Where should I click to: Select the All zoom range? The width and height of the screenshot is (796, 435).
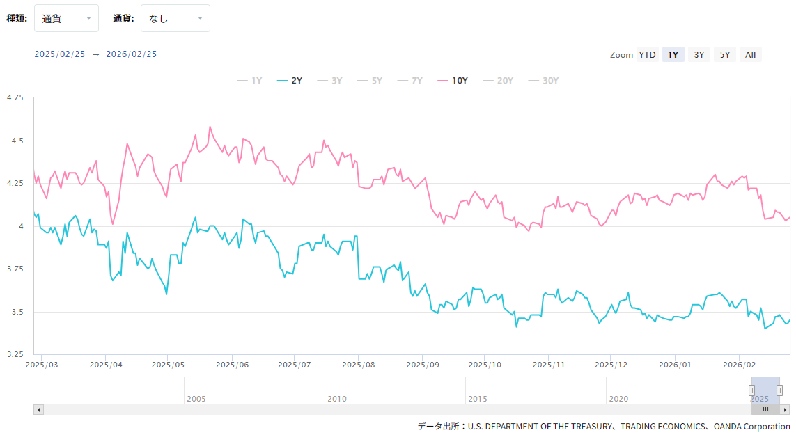click(x=750, y=55)
